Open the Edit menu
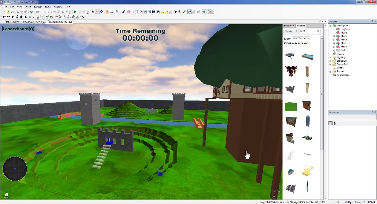 pyautogui.click(x=12, y=7)
